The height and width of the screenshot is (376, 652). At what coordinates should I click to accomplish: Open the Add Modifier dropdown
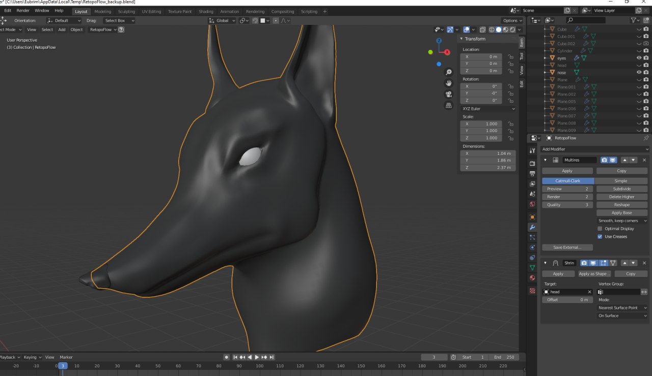(x=594, y=149)
